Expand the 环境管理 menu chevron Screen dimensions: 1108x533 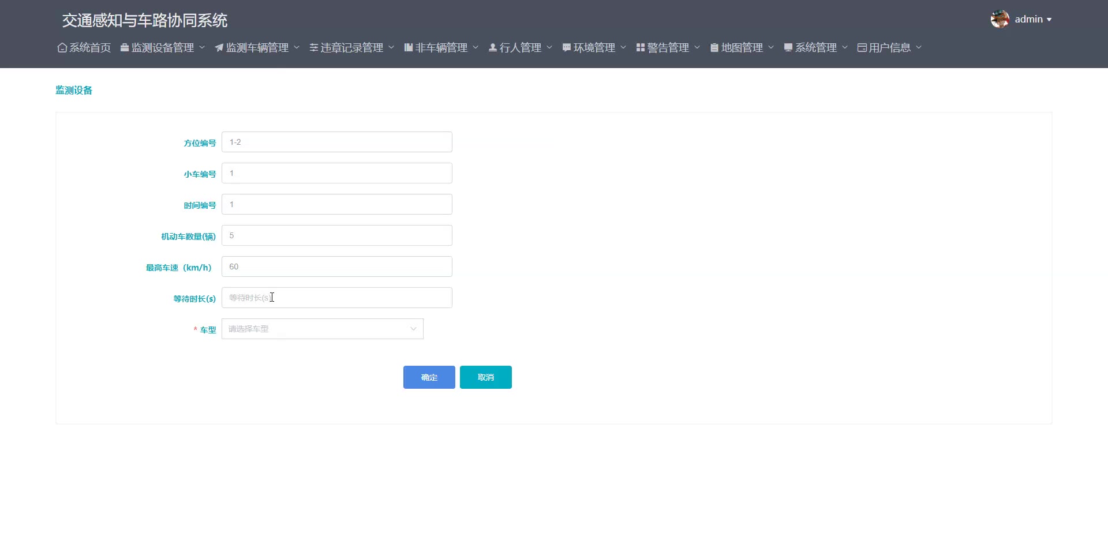(x=623, y=47)
